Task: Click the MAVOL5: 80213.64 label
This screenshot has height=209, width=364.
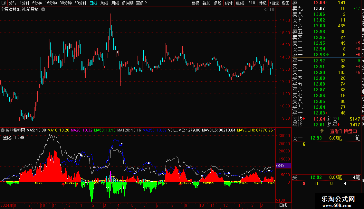Action: [219, 130]
